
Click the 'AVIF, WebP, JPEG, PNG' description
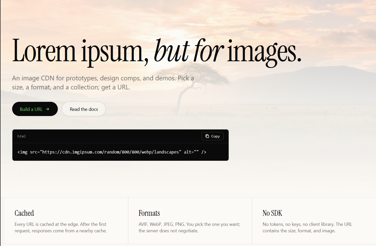189,227
